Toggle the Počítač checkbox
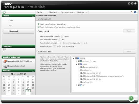Screen dimensions: 139x104 (x=79, y=64)
